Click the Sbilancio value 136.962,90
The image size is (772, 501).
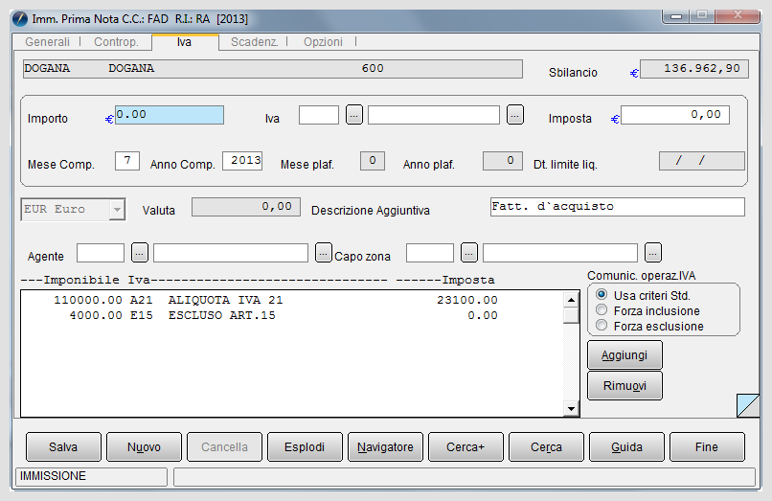694,68
